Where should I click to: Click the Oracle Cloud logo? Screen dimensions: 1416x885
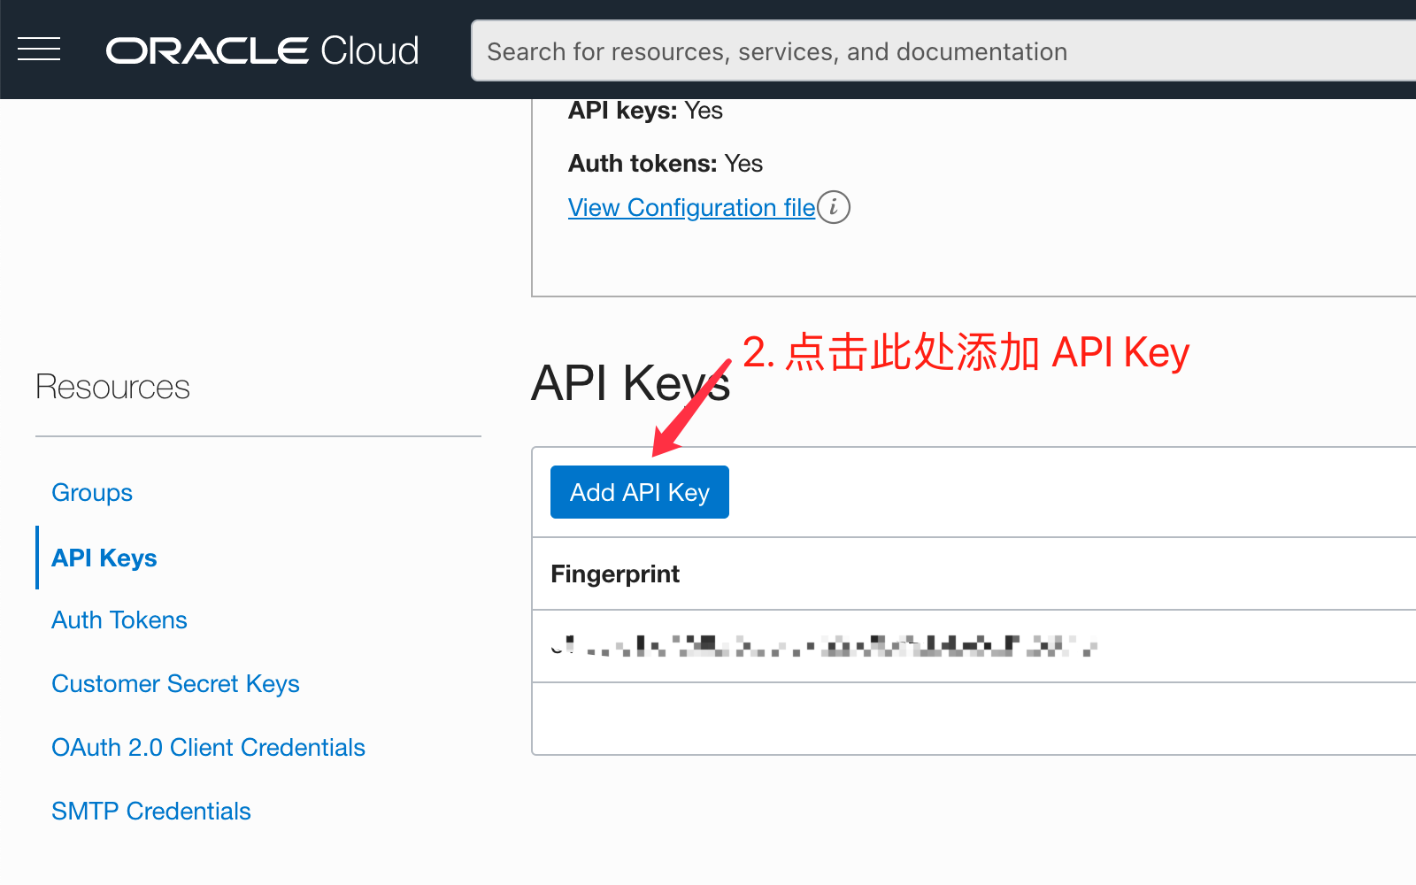click(262, 50)
